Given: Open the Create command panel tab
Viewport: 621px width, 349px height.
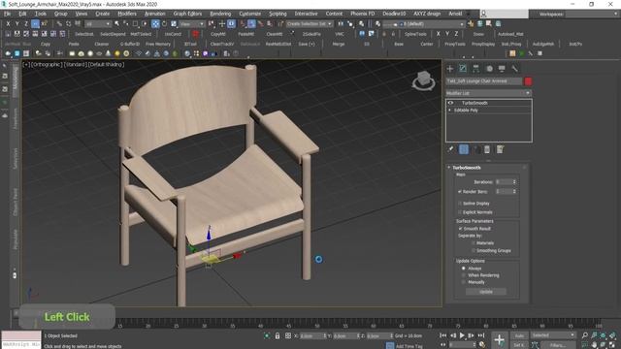Looking at the screenshot, I should [x=450, y=69].
